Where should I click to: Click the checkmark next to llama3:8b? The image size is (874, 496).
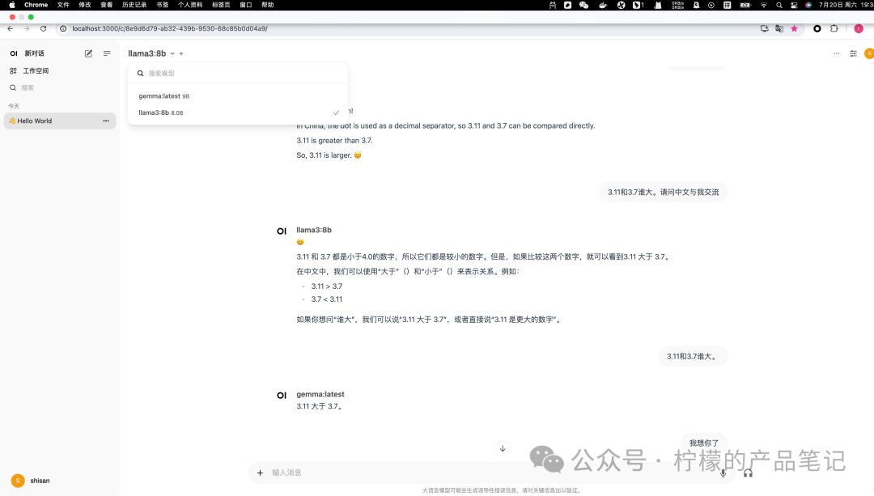[x=336, y=112]
